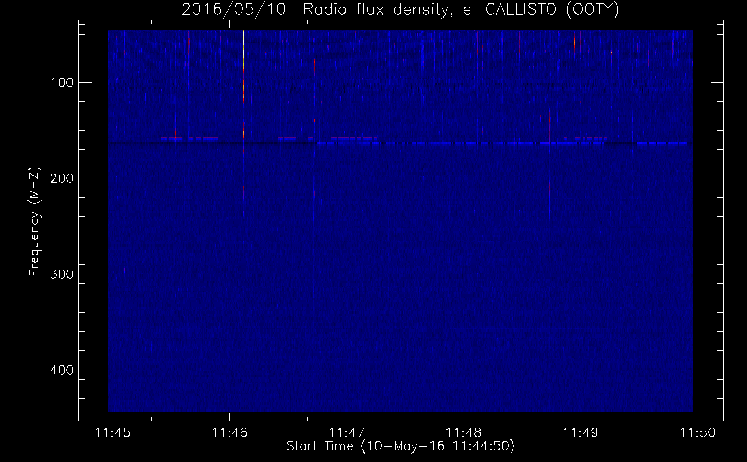747x462 pixels.
Task: Click the 11:47 time tick label
Action: pos(347,433)
